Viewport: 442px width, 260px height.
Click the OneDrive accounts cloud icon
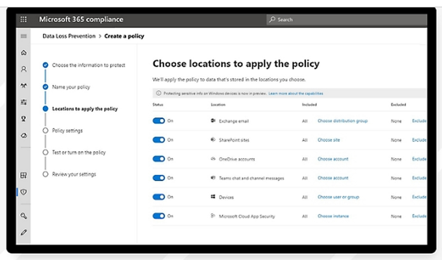[x=213, y=159]
